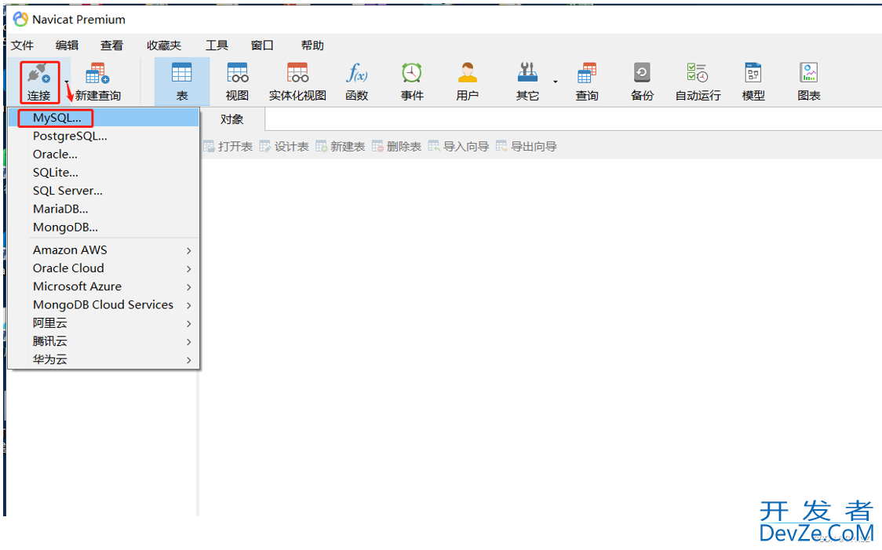
Task: Click the Connection (连接) plug icon
Action: [x=38, y=74]
